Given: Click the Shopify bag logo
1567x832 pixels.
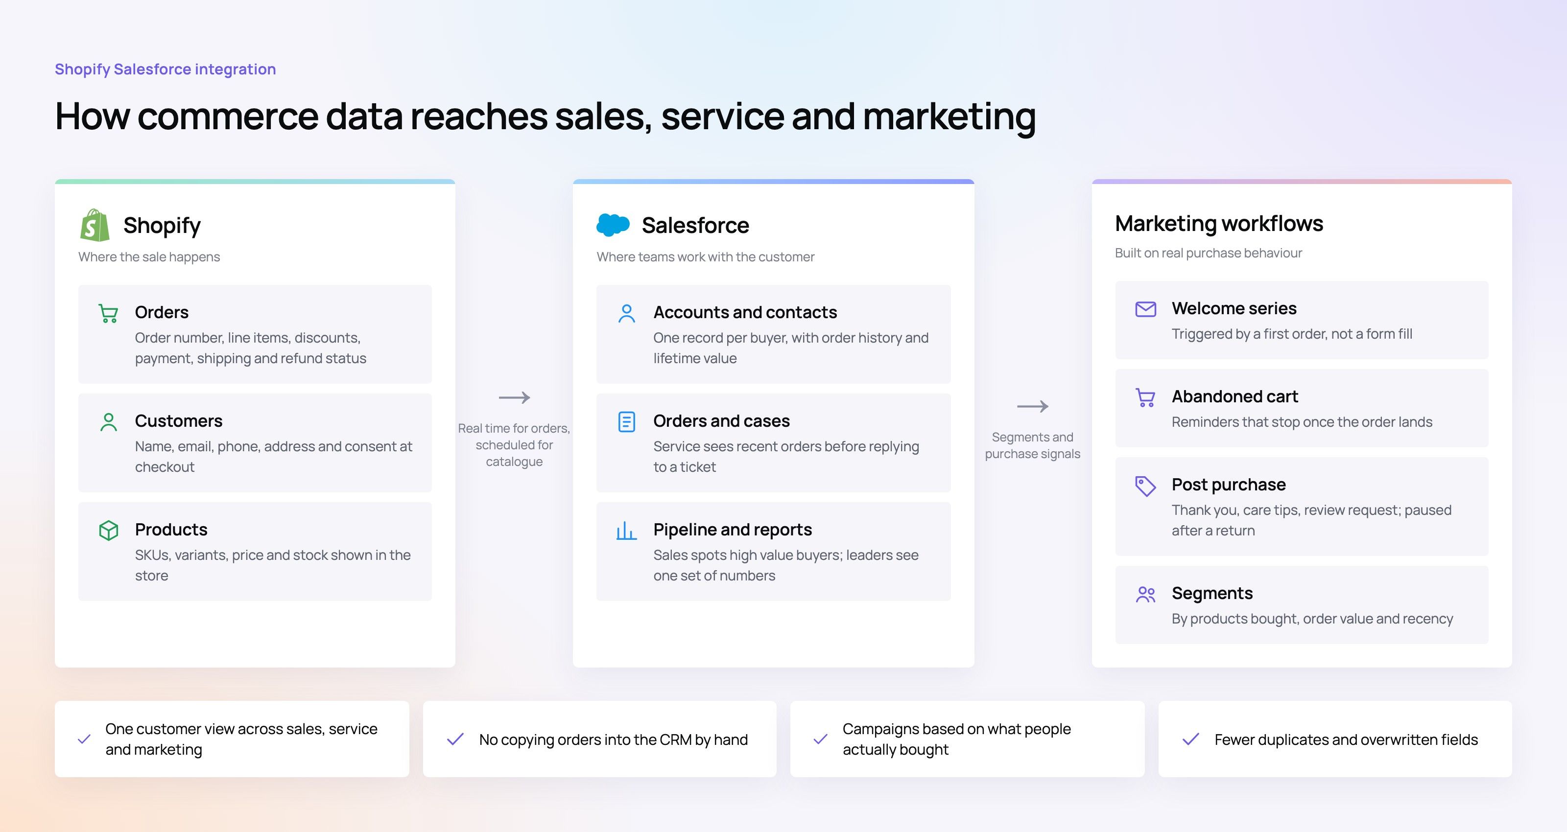Looking at the screenshot, I should (95, 225).
